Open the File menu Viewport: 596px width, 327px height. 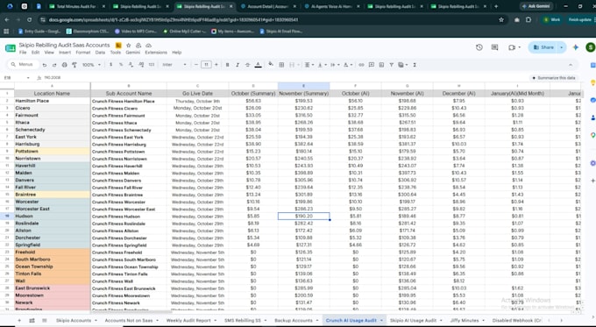(23, 53)
